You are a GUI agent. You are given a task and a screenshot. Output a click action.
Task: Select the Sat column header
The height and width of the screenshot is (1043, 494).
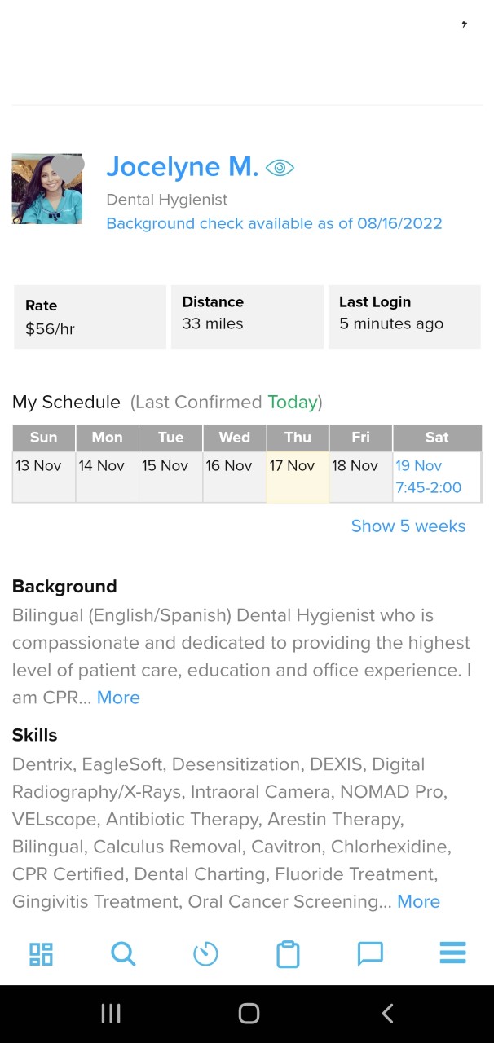pos(437,438)
